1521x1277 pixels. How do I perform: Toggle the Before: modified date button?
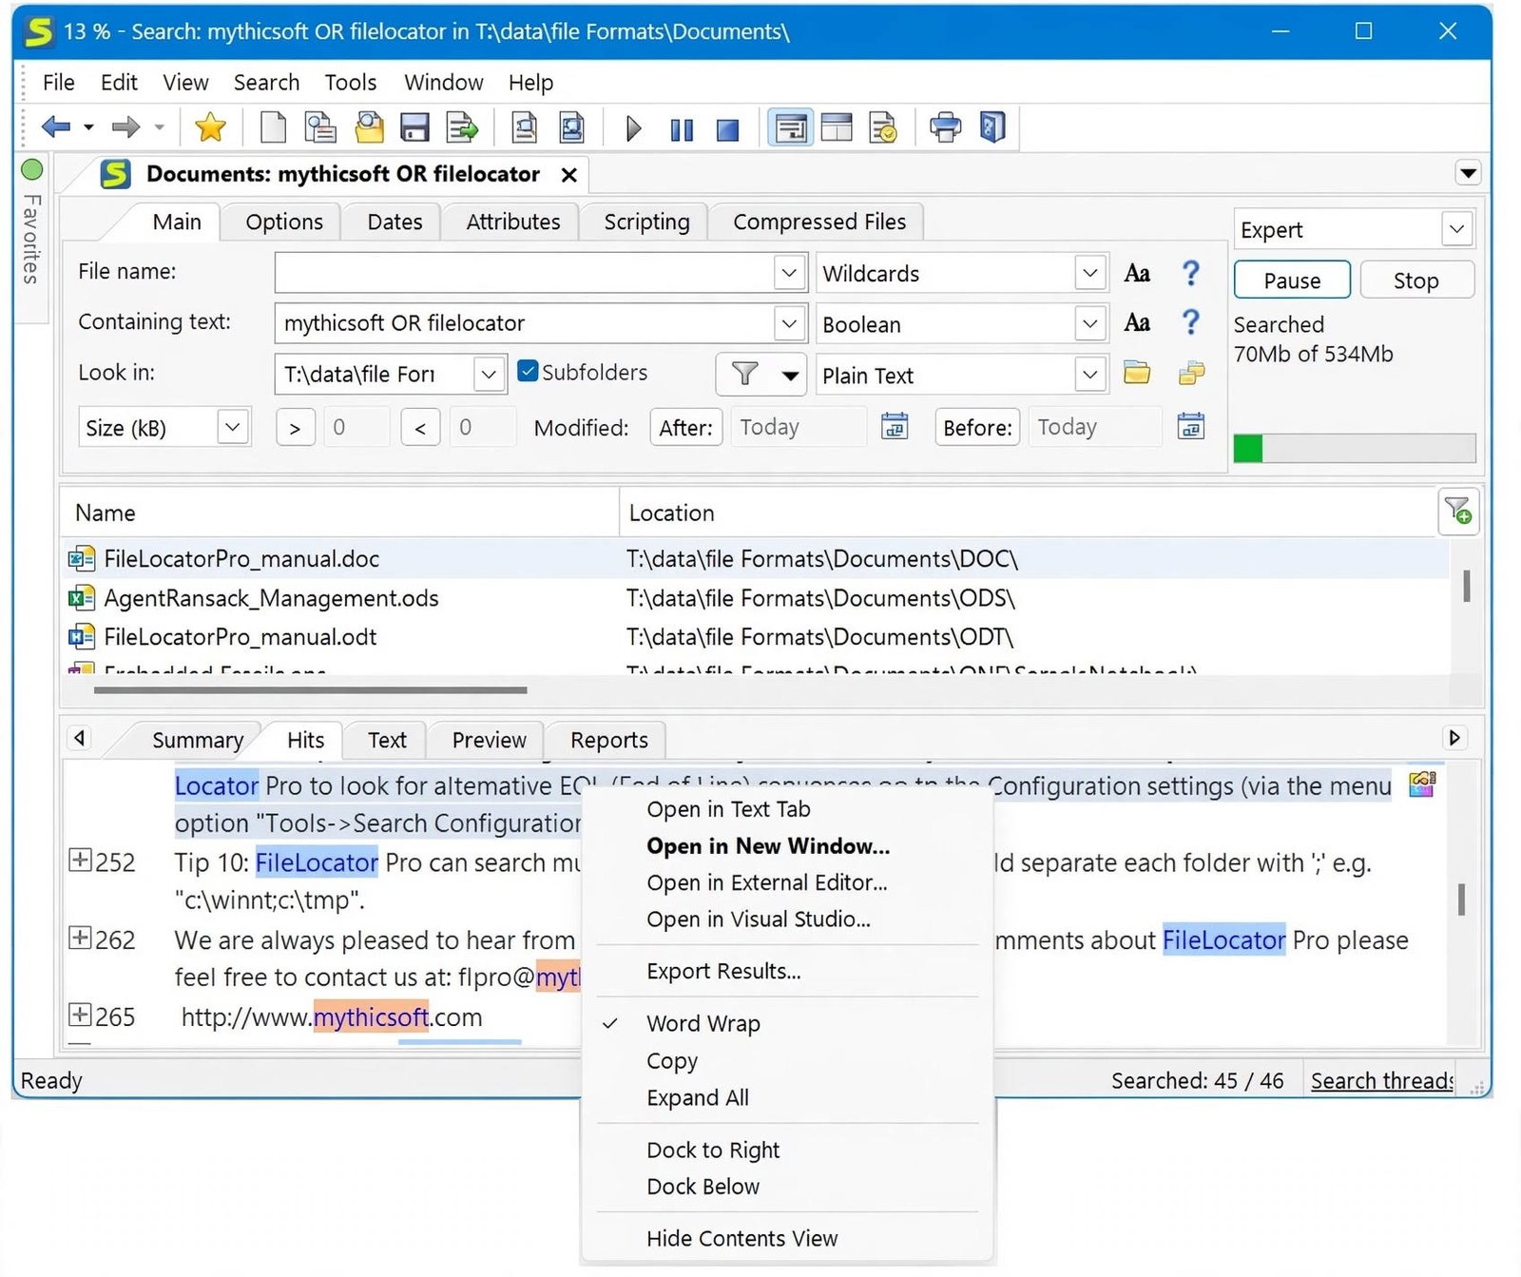coord(977,427)
